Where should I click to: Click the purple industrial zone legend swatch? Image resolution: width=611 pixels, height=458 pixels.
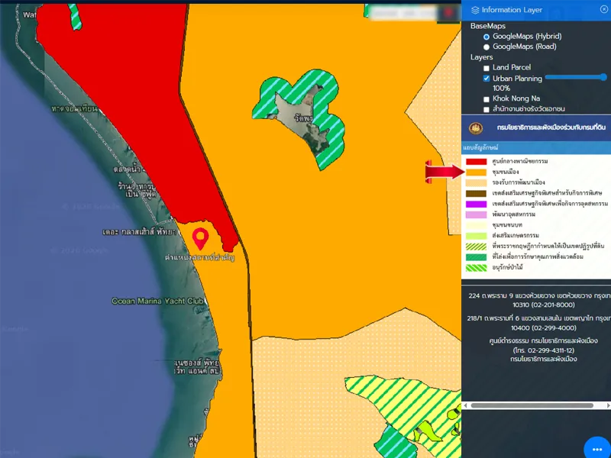(476, 204)
